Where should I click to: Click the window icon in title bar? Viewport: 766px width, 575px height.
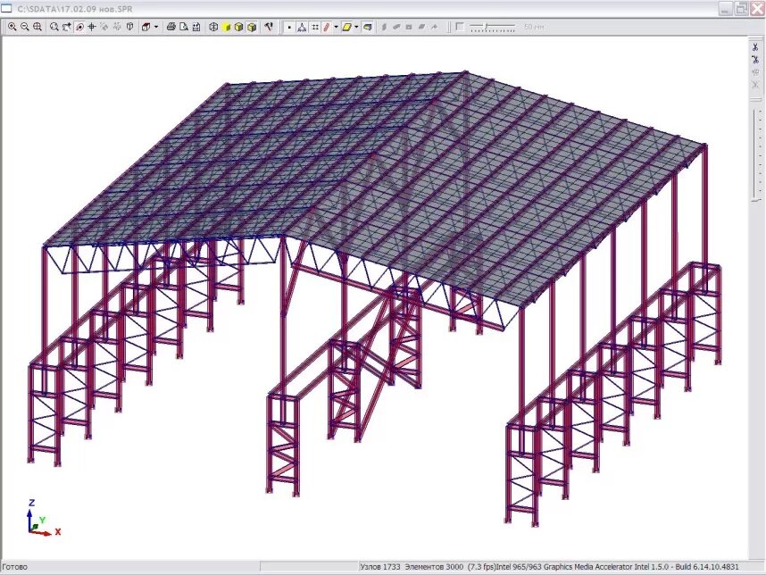[x=7, y=8]
